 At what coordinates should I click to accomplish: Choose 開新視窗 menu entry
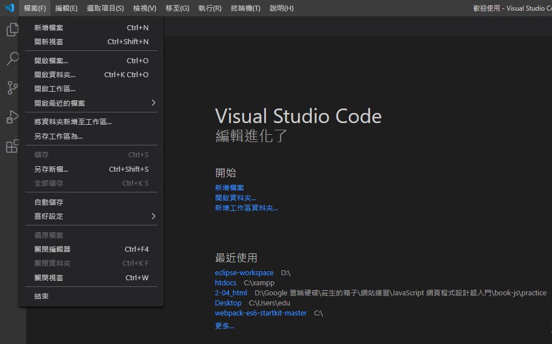coord(91,42)
